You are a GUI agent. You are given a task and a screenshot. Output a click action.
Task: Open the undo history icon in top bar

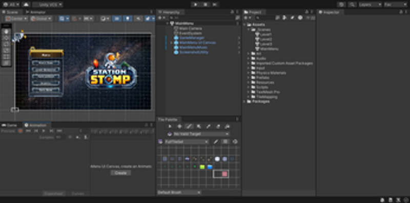coord(341,5)
